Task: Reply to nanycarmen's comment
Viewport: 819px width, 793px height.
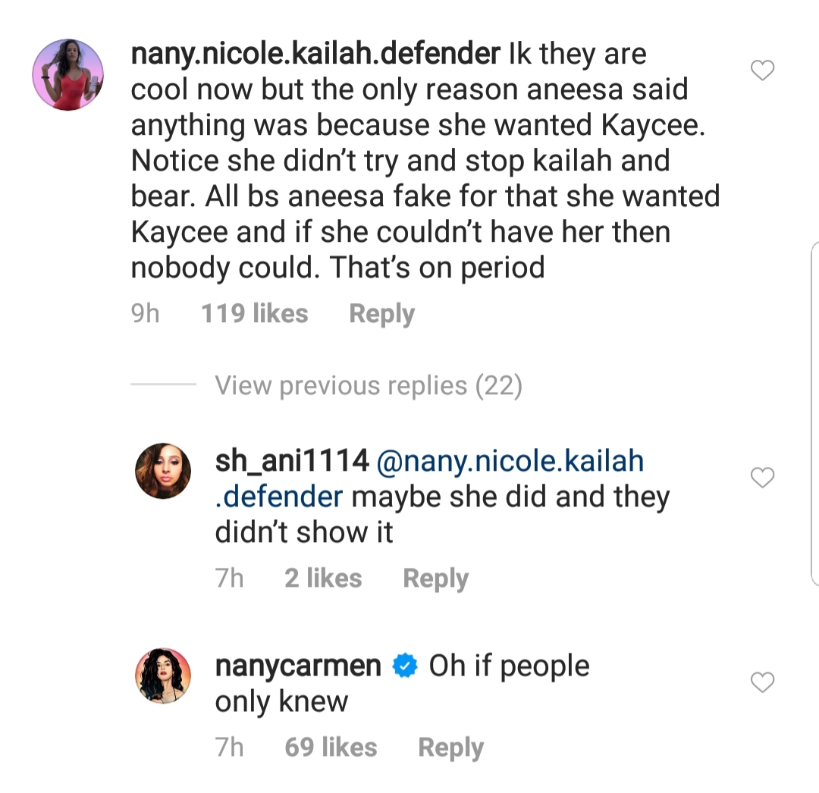Action: 450,748
